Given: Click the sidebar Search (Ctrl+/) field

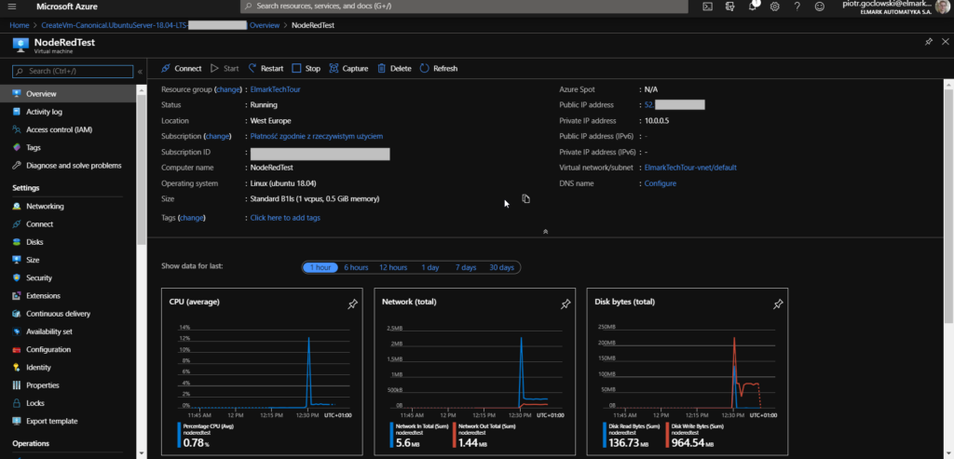Looking at the screenshot, I should [x=73, y=72].
